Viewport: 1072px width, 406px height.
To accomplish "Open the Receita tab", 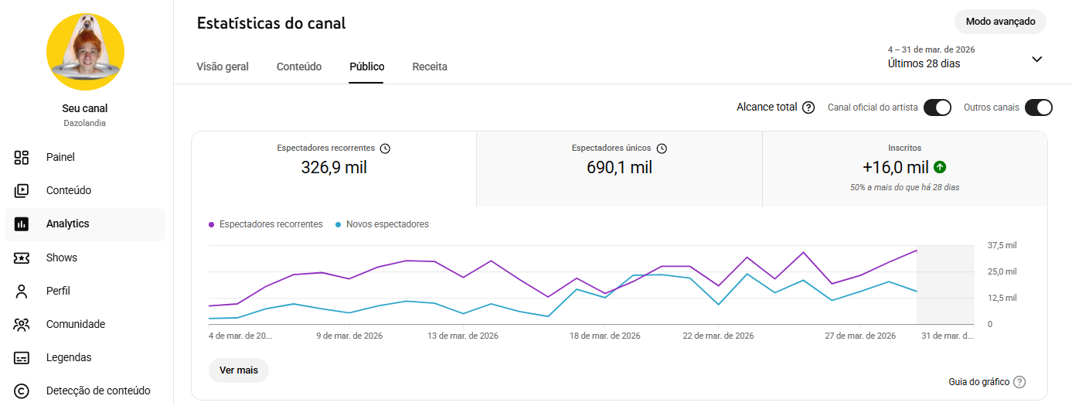I will (430, 67).
